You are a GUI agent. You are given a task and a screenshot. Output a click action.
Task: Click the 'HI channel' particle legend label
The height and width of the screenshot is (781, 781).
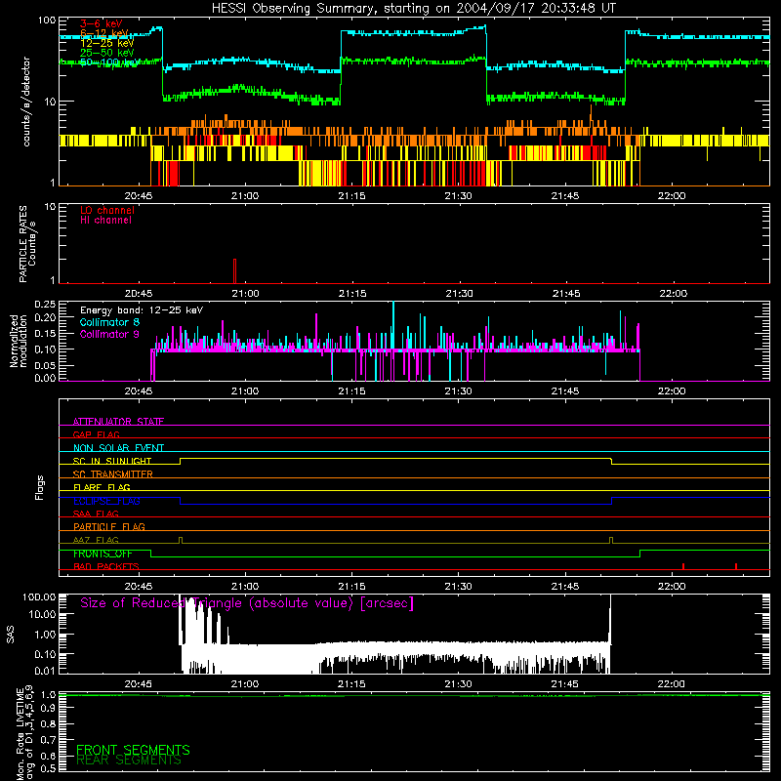pyautogui.click(x=105, y=221)
